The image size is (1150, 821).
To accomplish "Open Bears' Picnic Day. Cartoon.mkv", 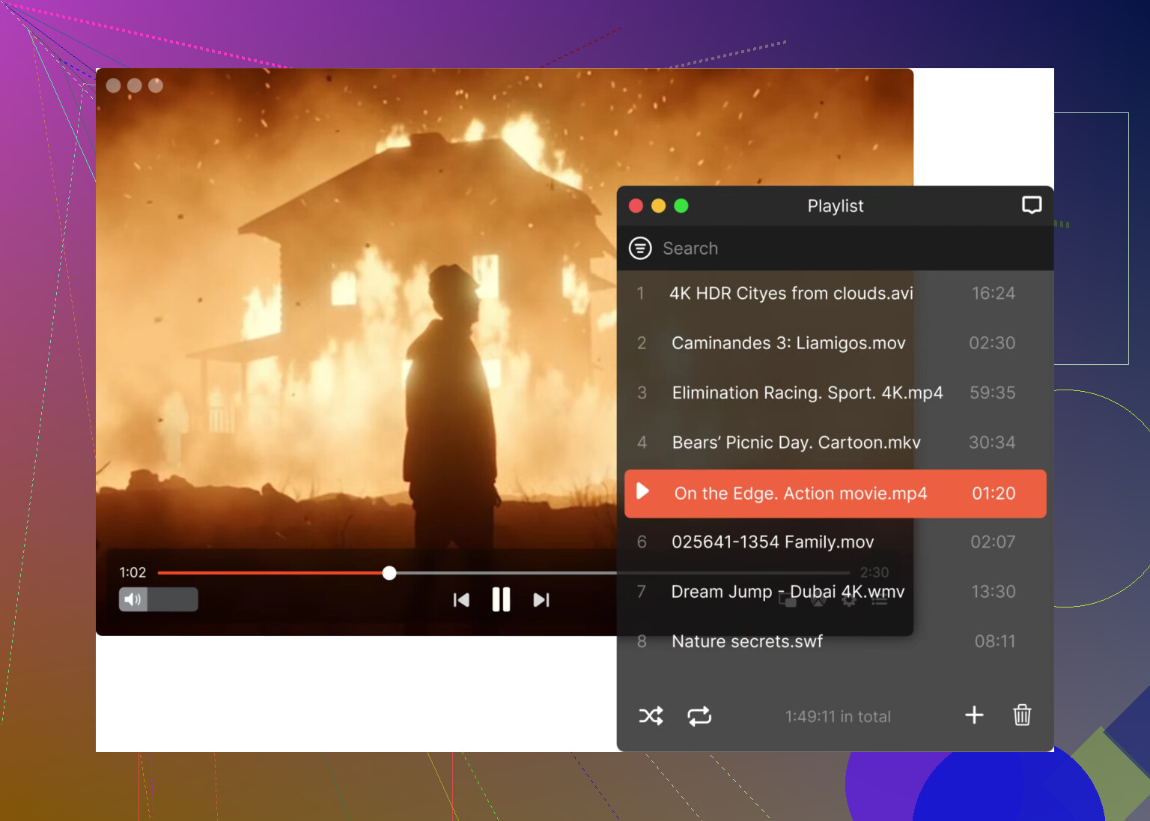I will tap(796, 443).
